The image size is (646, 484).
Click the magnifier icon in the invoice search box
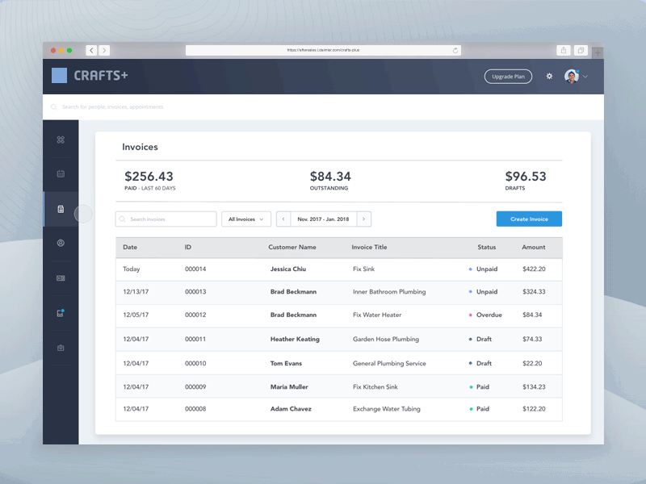pyautogui.click(x=121, y=219)
